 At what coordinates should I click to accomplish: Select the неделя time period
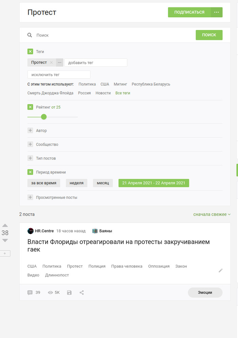(76, 183)
